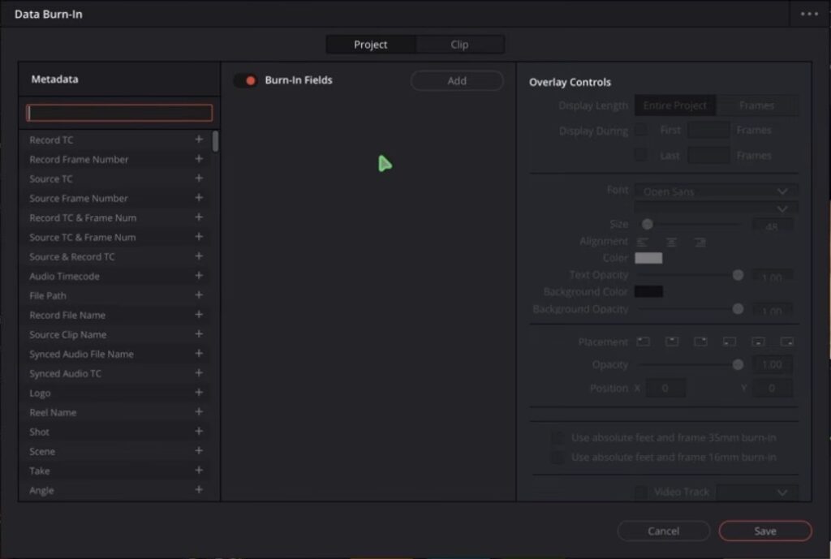The image size is (831, 559).
Task: Open the Video Track dropdown
Action: [757, 492]
